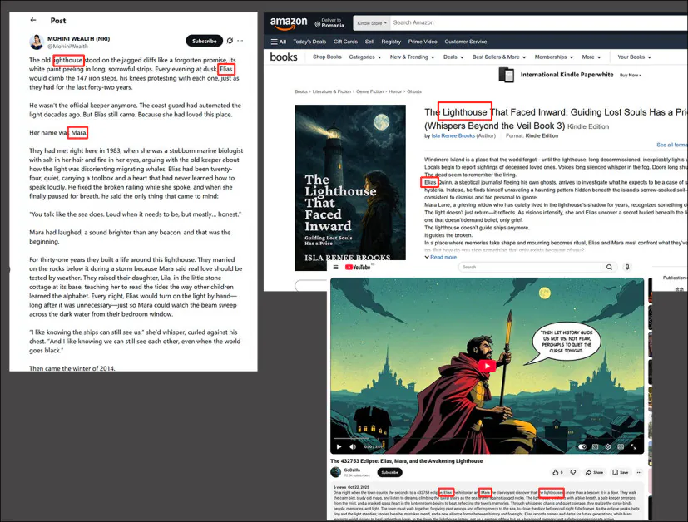Play the video with the control bar play button

[339, 446]
